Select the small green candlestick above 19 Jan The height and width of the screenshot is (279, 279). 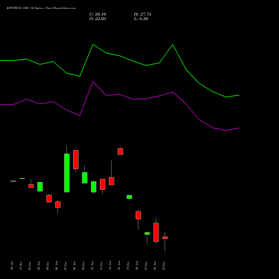pyautogui.click(x=129, y=197)
